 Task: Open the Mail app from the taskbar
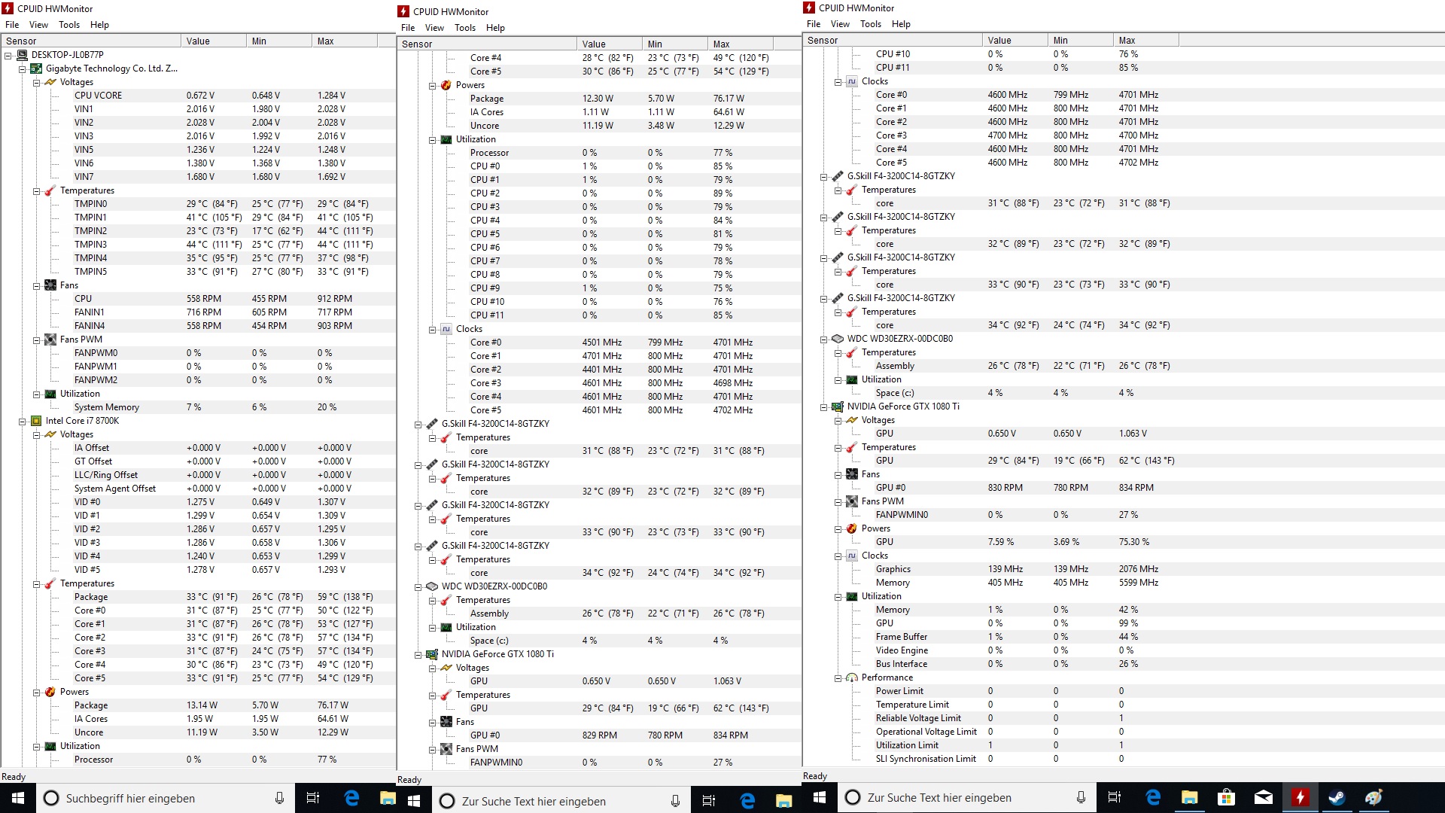pos(1263,797)
